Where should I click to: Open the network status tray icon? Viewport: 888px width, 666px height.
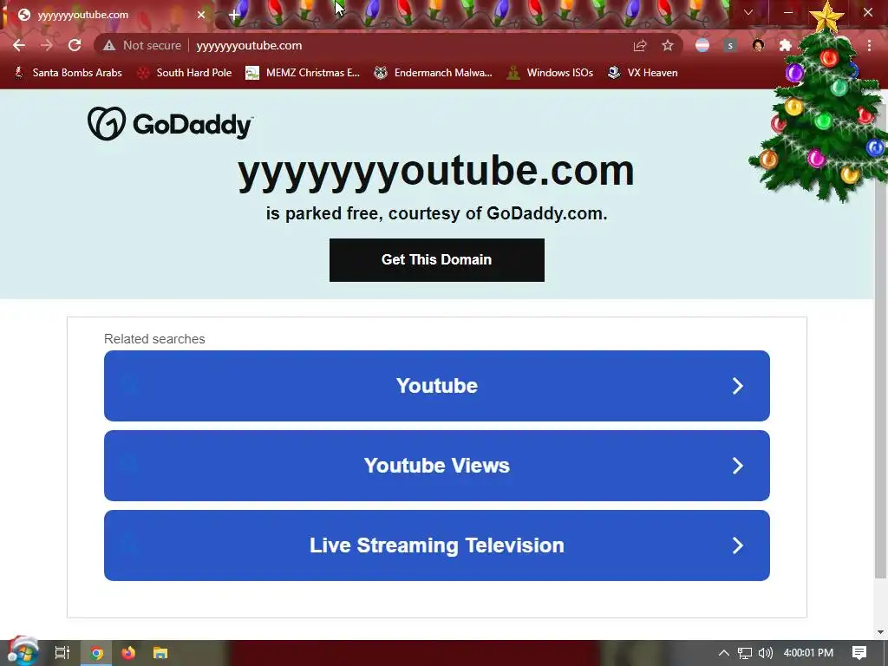tap(745, 654)
